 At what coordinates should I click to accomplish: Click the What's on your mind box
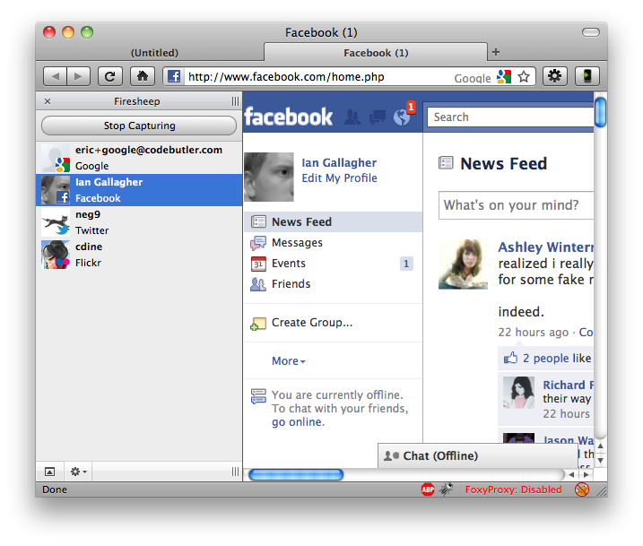coord(516,205)
